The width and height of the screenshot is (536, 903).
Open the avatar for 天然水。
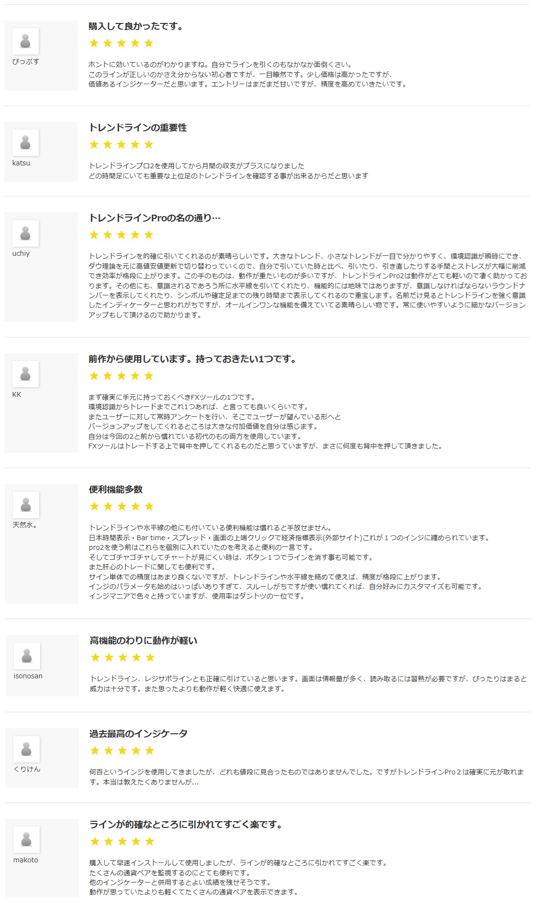[x=26, y=505]
